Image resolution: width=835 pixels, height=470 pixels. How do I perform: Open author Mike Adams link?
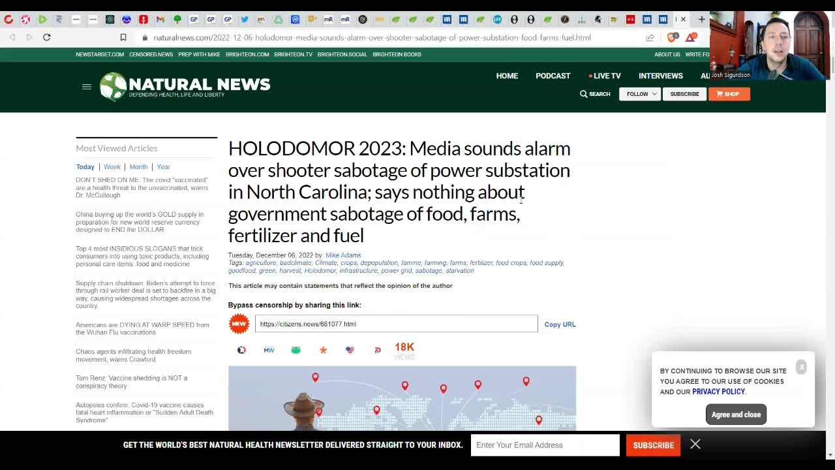click(343, 255)
